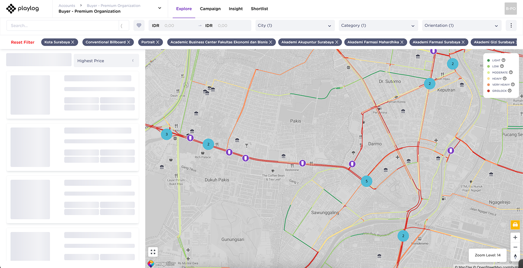Expand the City (1) dropdown
The width and height of the screenshot is (523, 268).
pyautogui.click(x=294, y=26)
